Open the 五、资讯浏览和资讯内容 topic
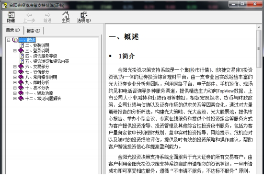This screenshot has height=181, width=264. click(47, 61)
